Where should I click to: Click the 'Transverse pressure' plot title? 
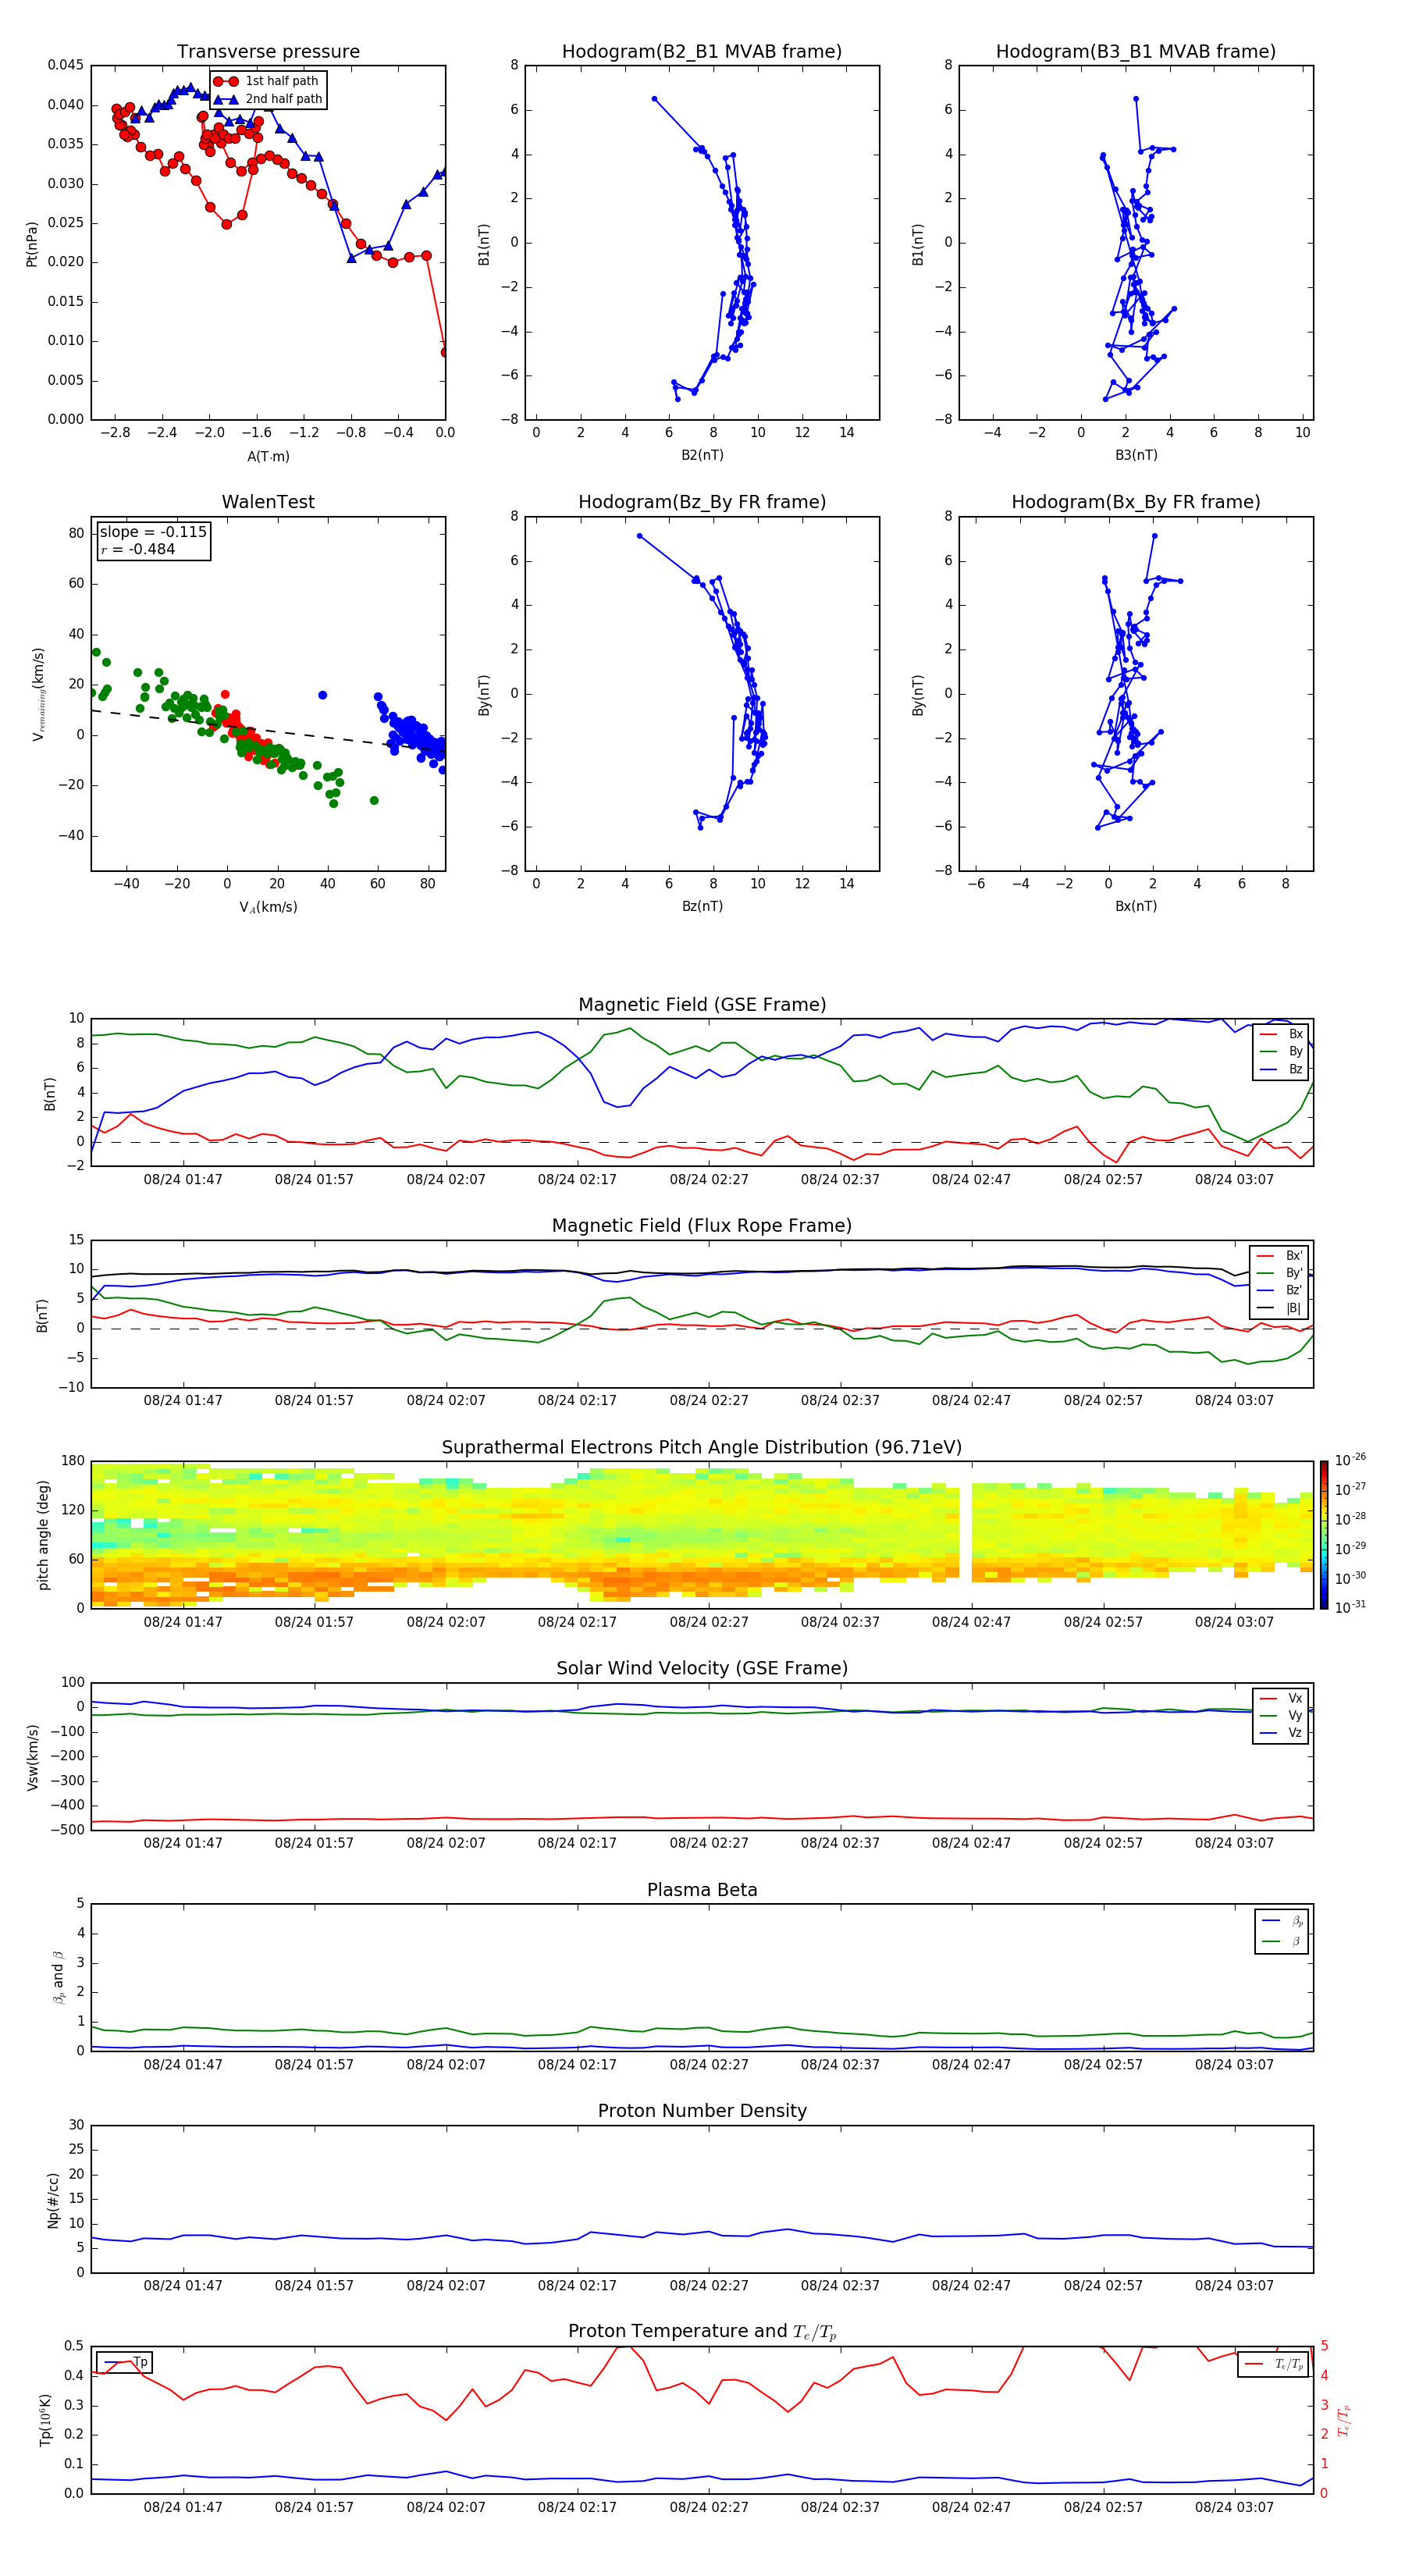coord(268,51)
